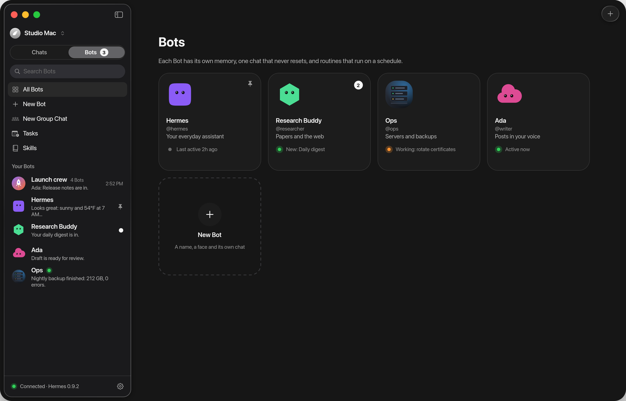The image size is (626, 401).
Task: Open settings via the gear icon
Action: [120, 386]
